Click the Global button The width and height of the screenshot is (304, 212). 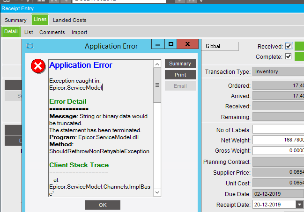pyautogui.click(x=220, y=46)
